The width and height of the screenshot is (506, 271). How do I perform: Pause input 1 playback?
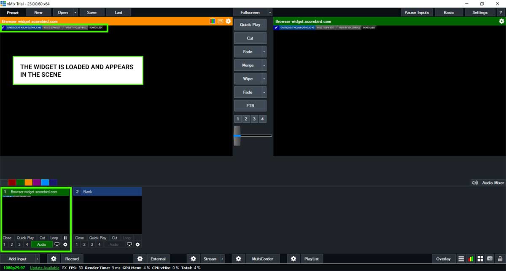[x=65, y=238]
